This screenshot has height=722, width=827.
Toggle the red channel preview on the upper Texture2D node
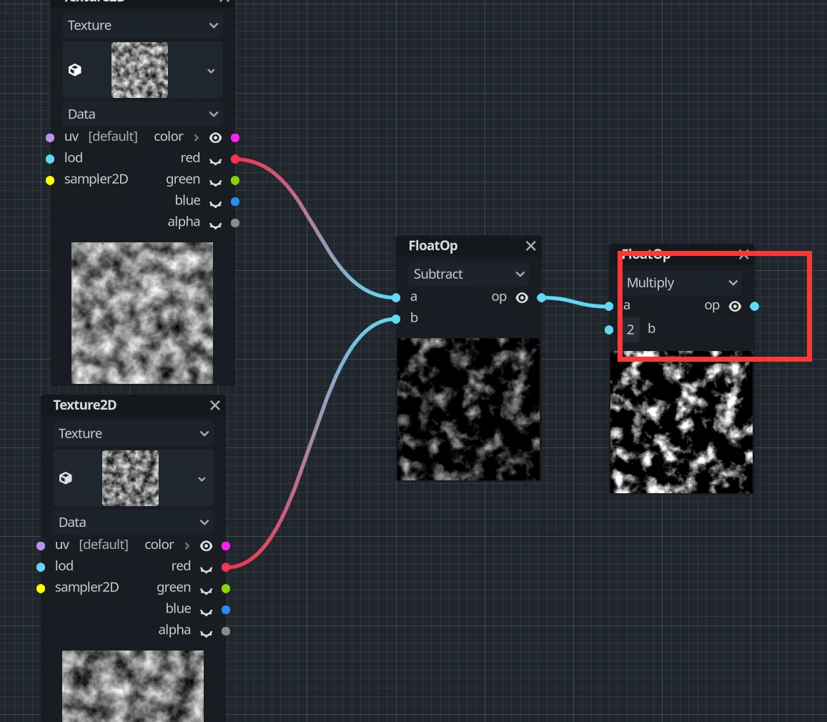point(215,161)
